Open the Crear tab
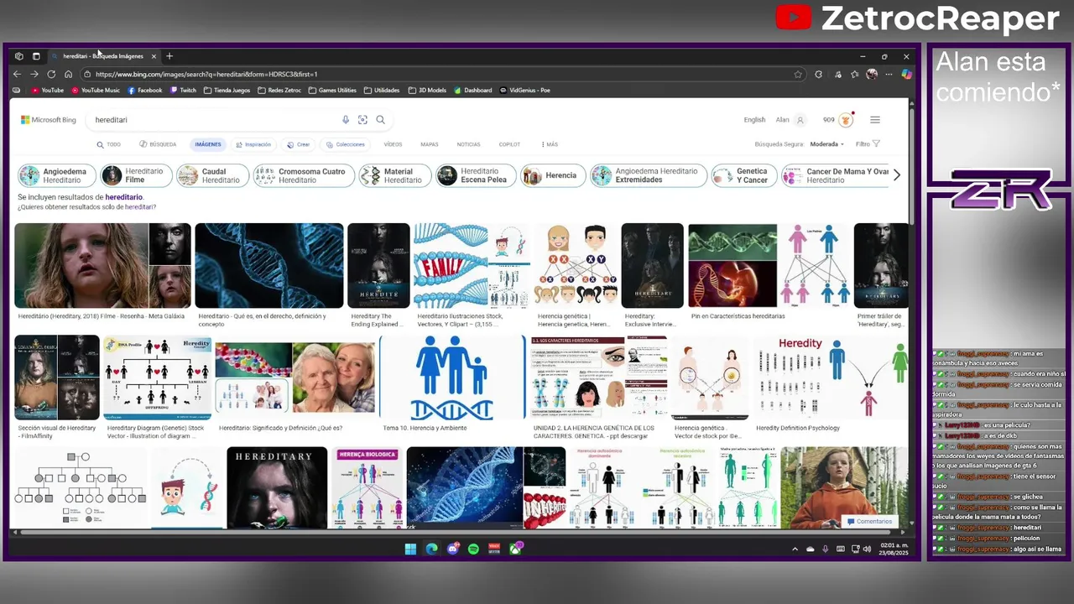This screenshot has height=604, width=1074. pyautogui.click(x=299, y=144)
